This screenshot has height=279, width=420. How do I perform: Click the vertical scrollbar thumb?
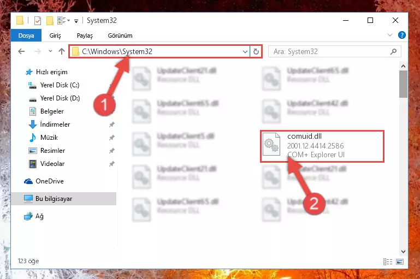click(403, 84)
